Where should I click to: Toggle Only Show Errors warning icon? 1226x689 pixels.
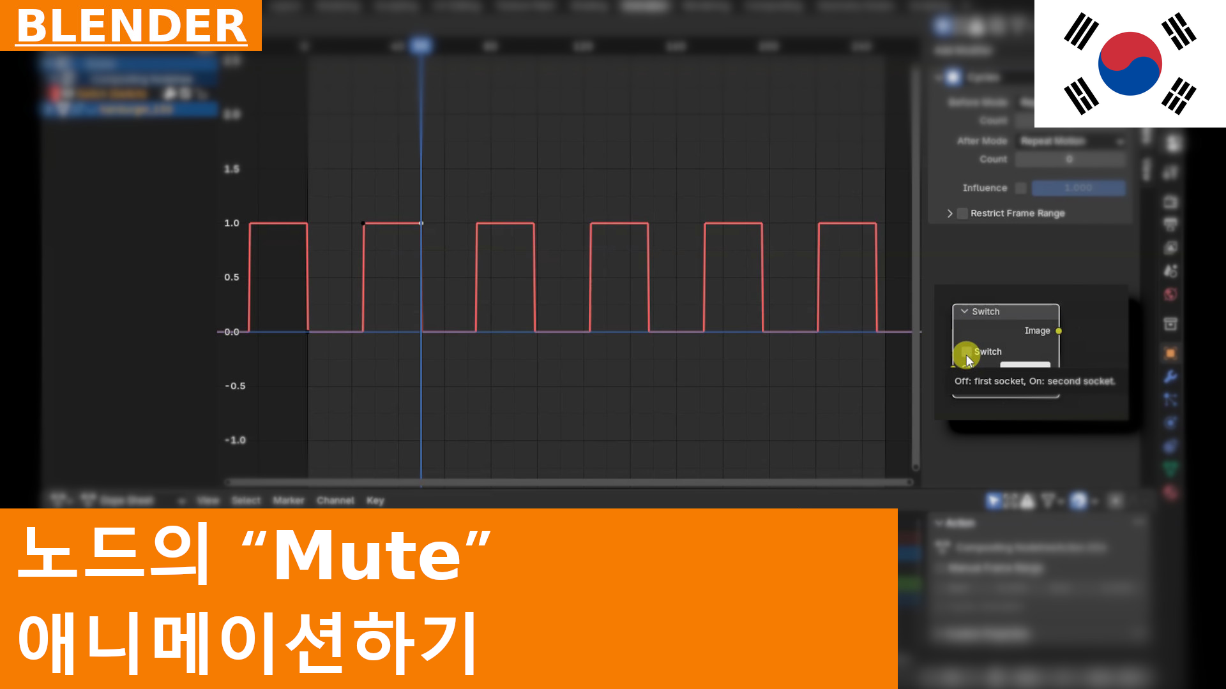tap(1027, 501)
